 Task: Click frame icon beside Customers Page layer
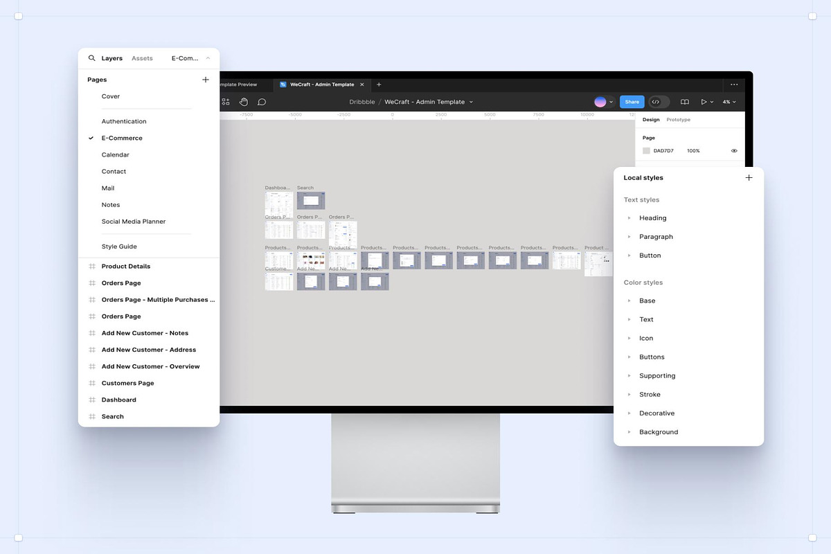(x=92, y=383)
